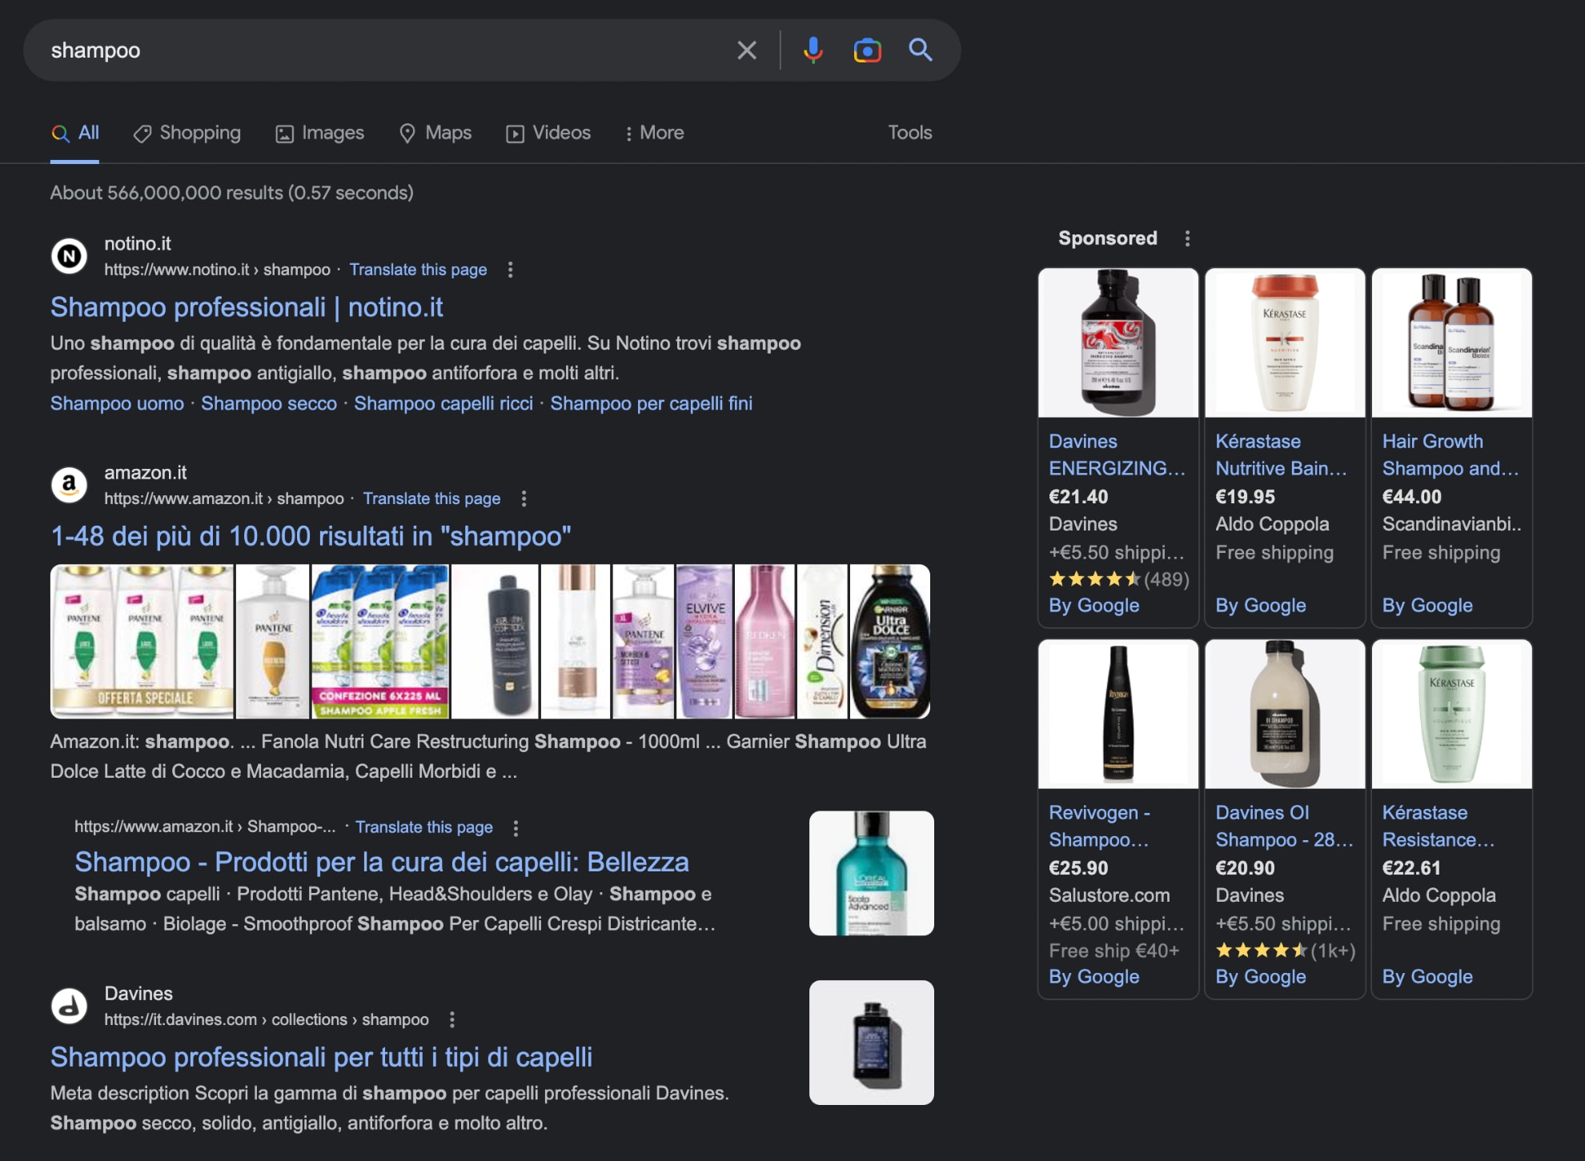The image size is (1585, 1161).
Task: Translate the amazon.it shampoo page
Action: 431,498
